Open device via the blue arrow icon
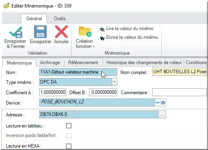208x150 pixels. [163, 103]
